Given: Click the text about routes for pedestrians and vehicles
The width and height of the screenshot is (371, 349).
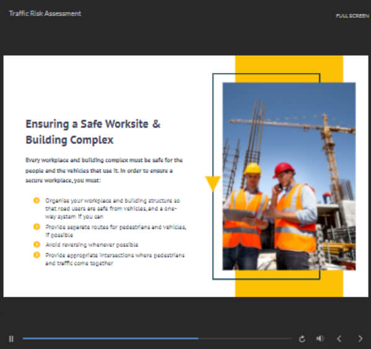Looking at the screenshot, I should (115, 231).
